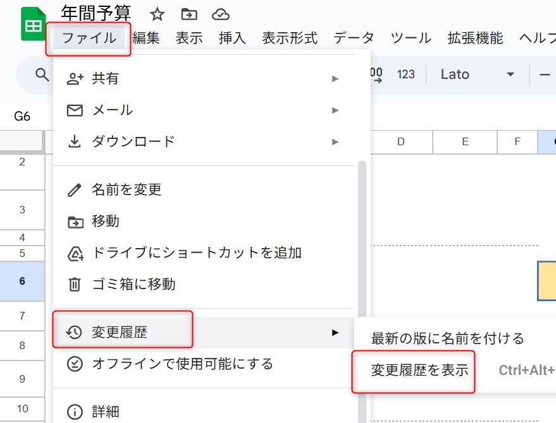Click the search magnifier in toolbar
The width and height of the screenshot is (556, 423).
pyautogui.click(x=42, y=74)
